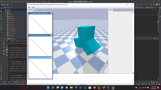The height and width of the screenshot is (90, 161).
Task: Show hidden system tray icons
Action: [133, 87]
